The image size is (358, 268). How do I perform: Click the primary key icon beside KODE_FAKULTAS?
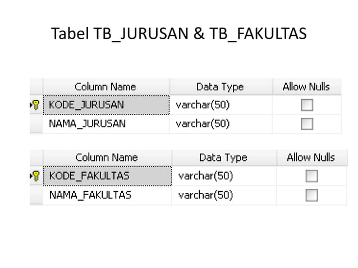(x=36, y=176)
